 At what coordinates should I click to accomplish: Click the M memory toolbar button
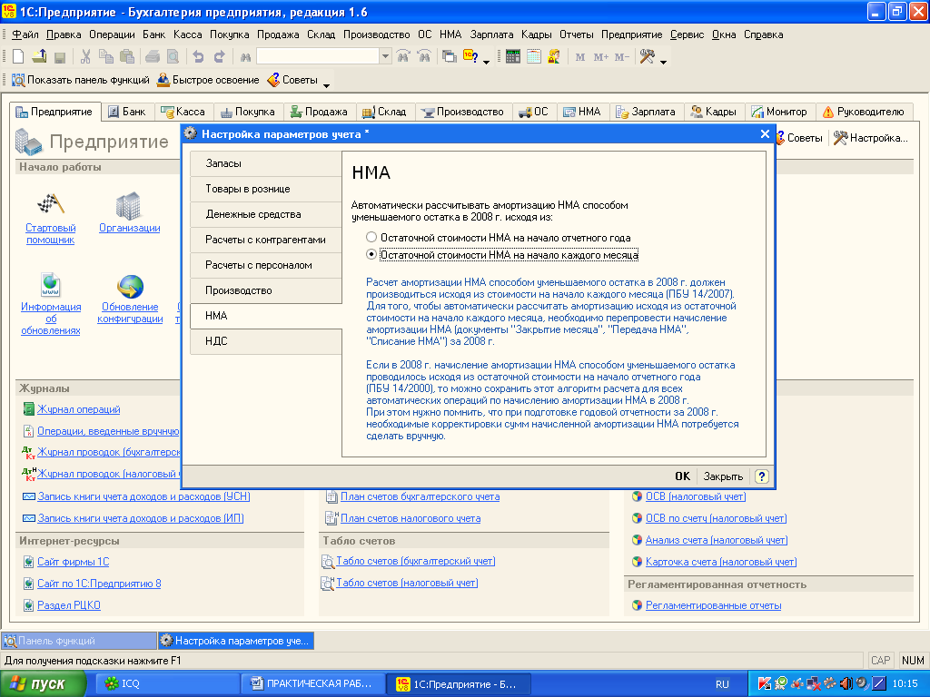pos(580,57)
